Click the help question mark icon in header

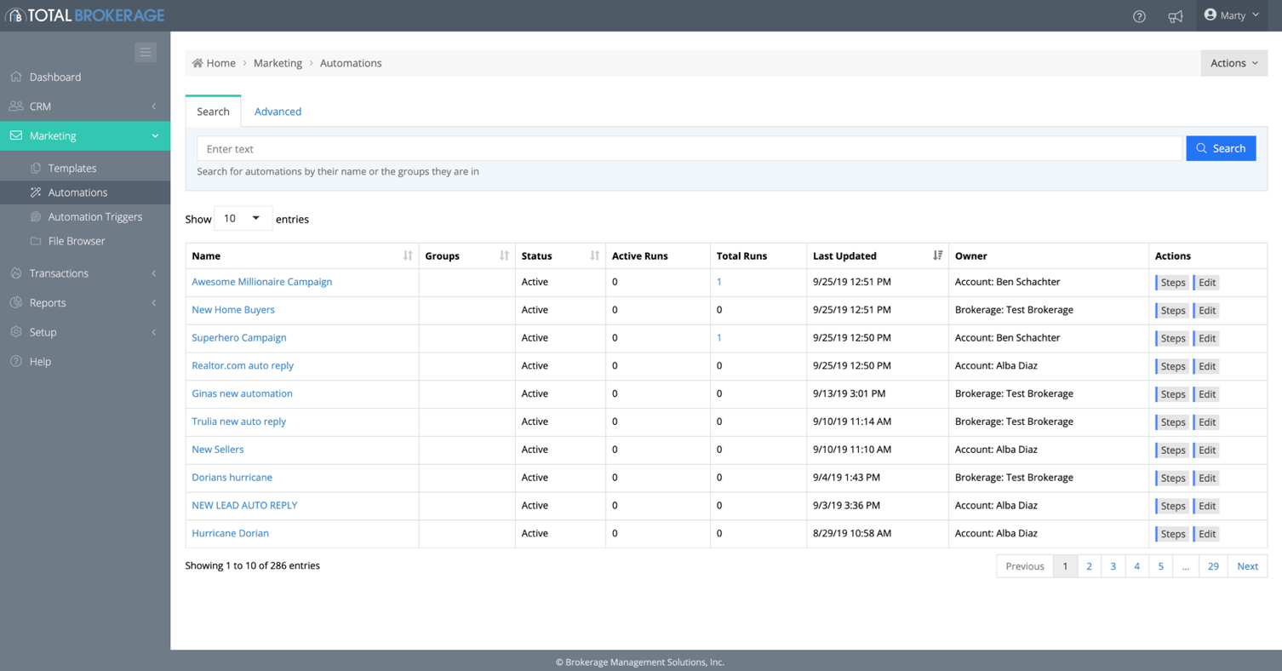[1139, 16]
